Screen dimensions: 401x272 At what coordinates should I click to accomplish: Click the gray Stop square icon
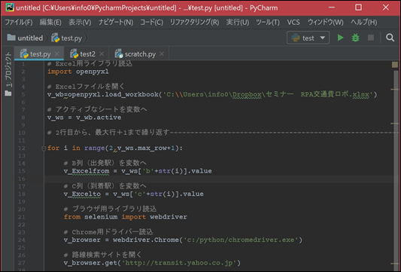tap(371, 38)
